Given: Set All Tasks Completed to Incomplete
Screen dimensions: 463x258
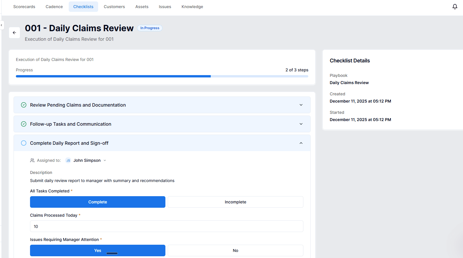Looking at the screenshot, I should point(236,202).
